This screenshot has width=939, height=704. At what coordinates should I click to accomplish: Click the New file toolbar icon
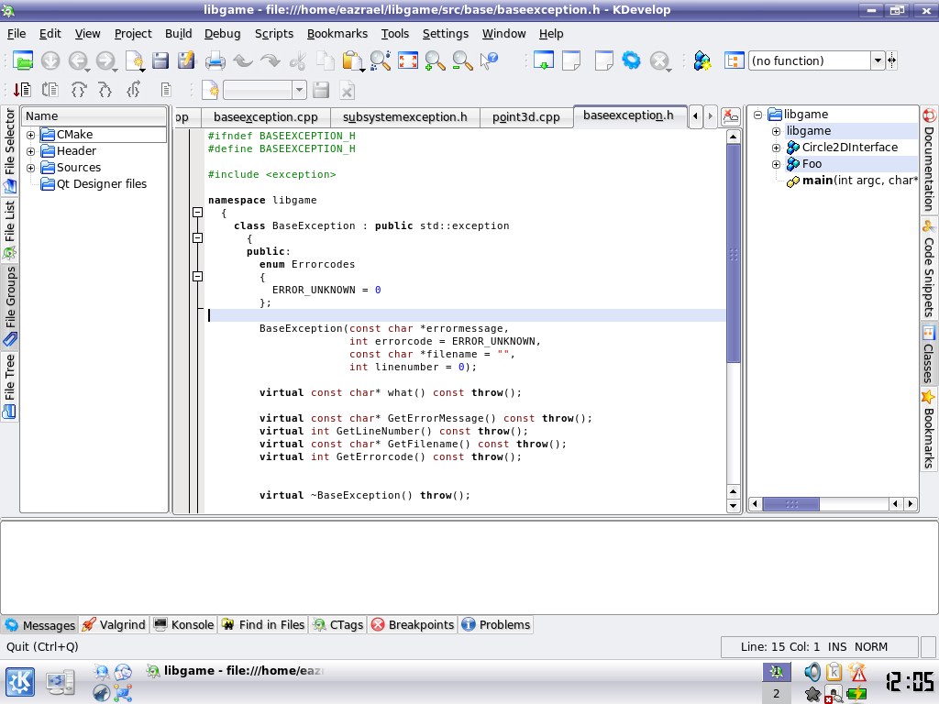coord(134,60)
